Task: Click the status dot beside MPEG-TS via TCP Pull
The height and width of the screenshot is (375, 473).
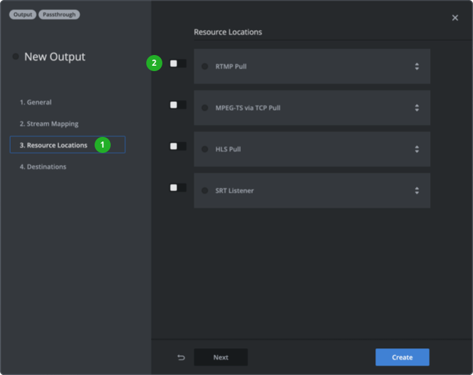Action: pos(205,108)
